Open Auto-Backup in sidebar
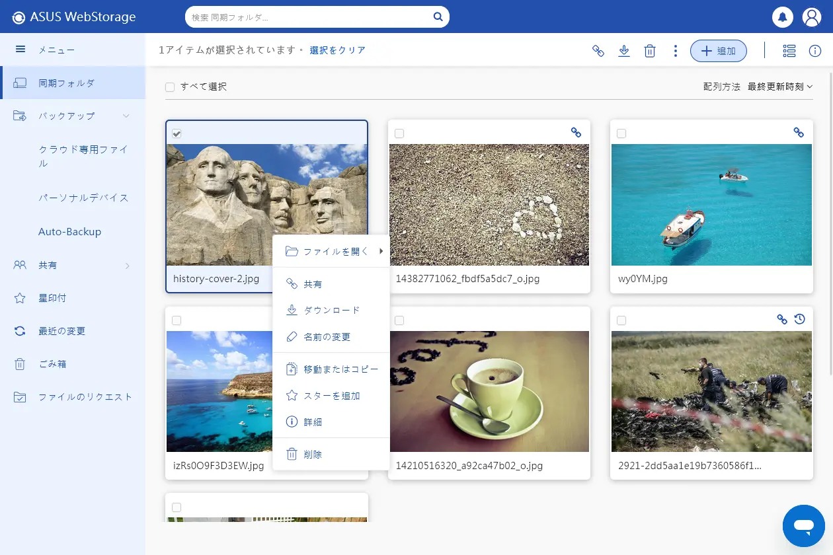This screenshot has width=833, height=555. (x=69, y=232)
